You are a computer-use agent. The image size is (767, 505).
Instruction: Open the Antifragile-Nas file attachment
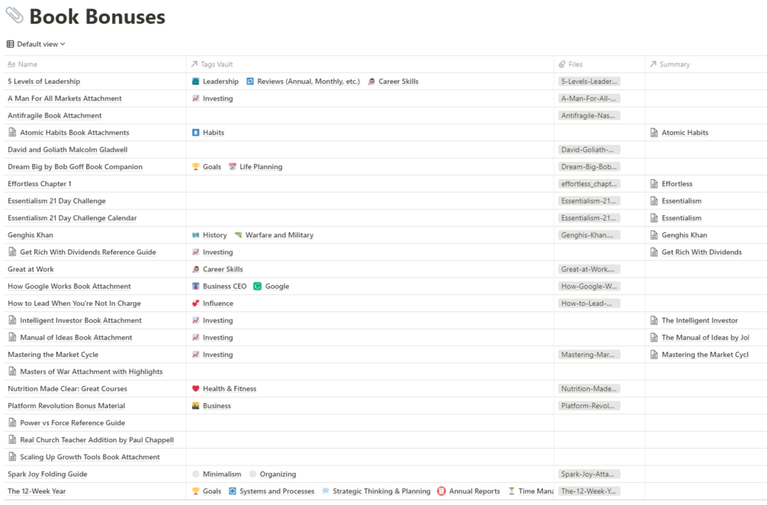click(x=589, y=115)
